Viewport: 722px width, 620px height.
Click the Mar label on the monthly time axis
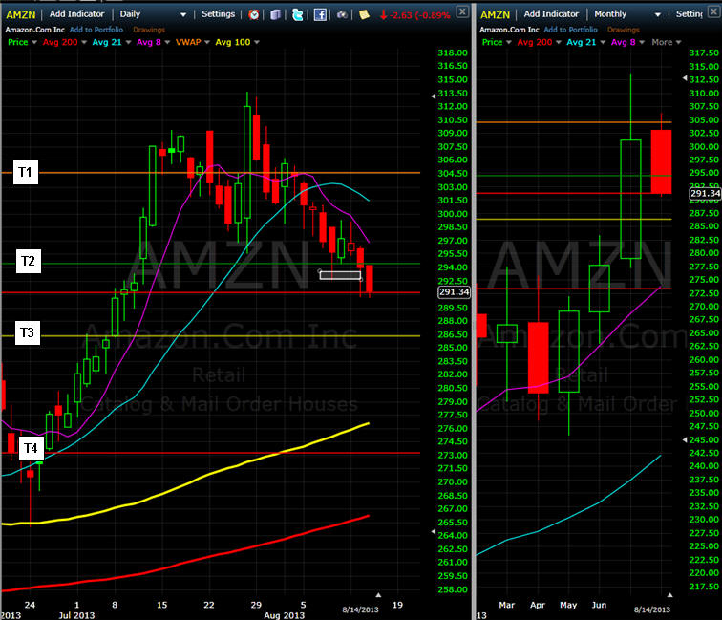point(506,605)
